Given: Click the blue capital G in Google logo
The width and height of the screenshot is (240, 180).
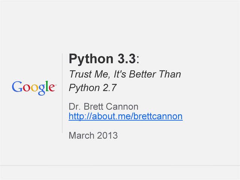Looking at the screenshot, I should 17,87.
